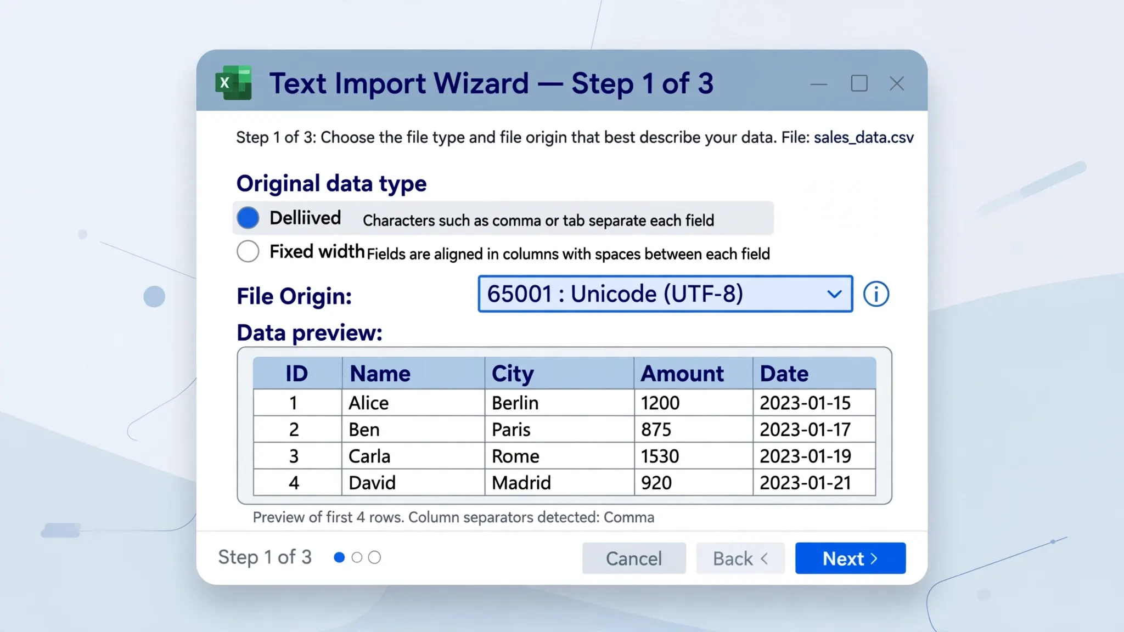Cancel the Text Import Wizard
Image resolution: width=1124 pixels, height=632 pixels.
634,558
